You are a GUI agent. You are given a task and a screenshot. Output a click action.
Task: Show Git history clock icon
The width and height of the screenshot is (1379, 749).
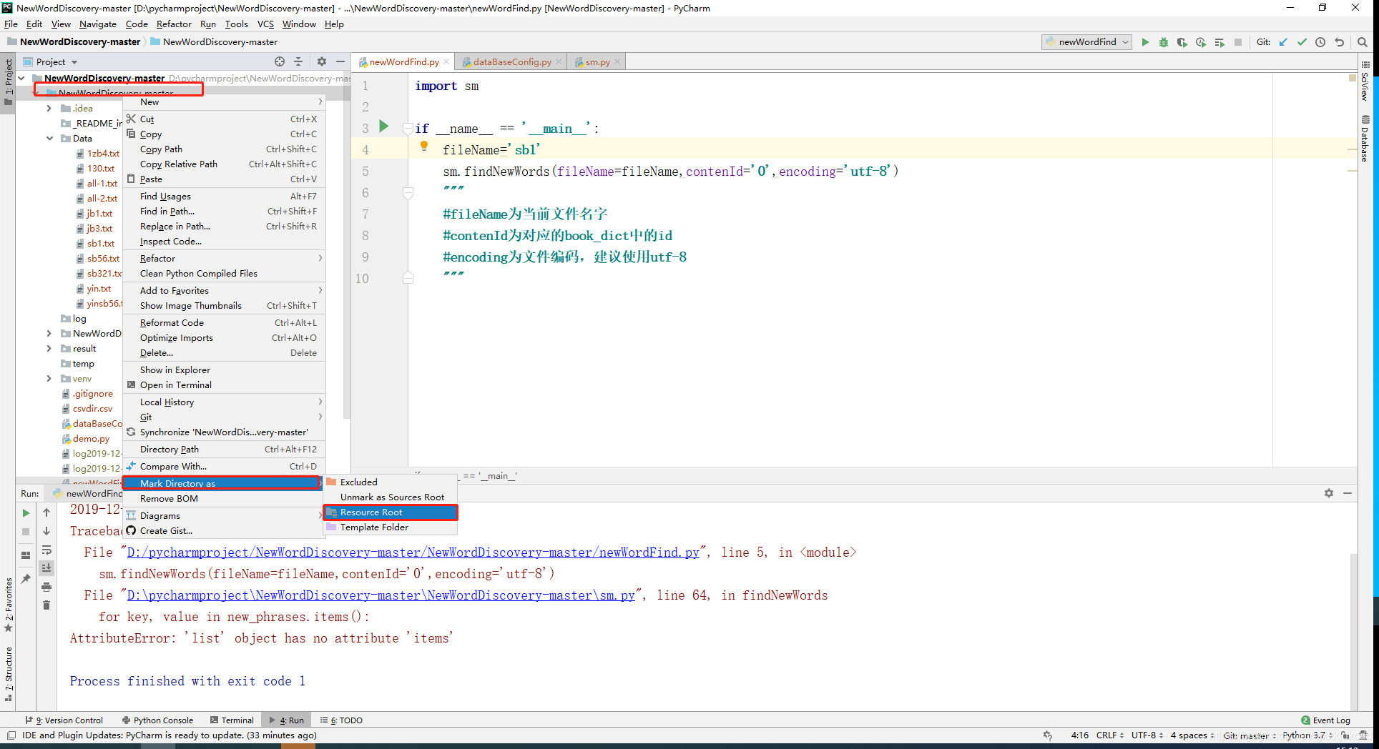(1320, 42)
